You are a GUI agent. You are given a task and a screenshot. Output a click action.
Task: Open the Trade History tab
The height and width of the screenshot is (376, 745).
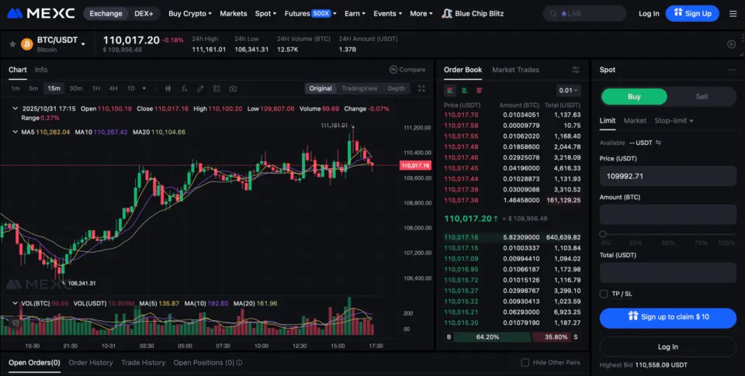[x=143, y=363]
